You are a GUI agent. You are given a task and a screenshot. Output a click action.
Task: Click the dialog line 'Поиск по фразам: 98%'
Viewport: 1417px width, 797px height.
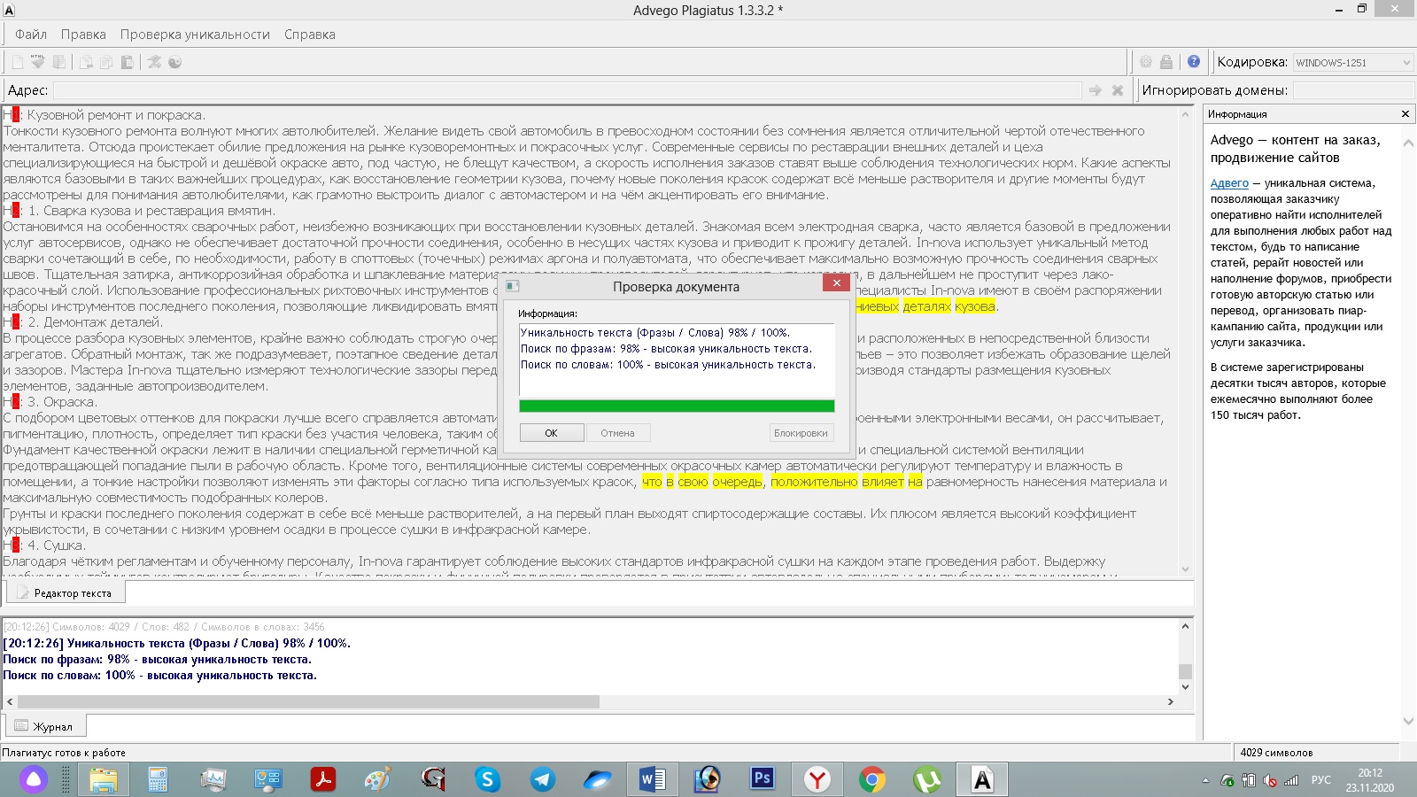pyautogui.click(x=666, y=349)
